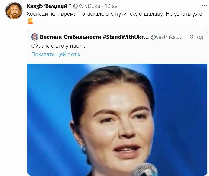Image resolution: width=209 pixels, height=176 pixels.
Task: Click the trademark symbol after display name
Action: pos(73,5)
